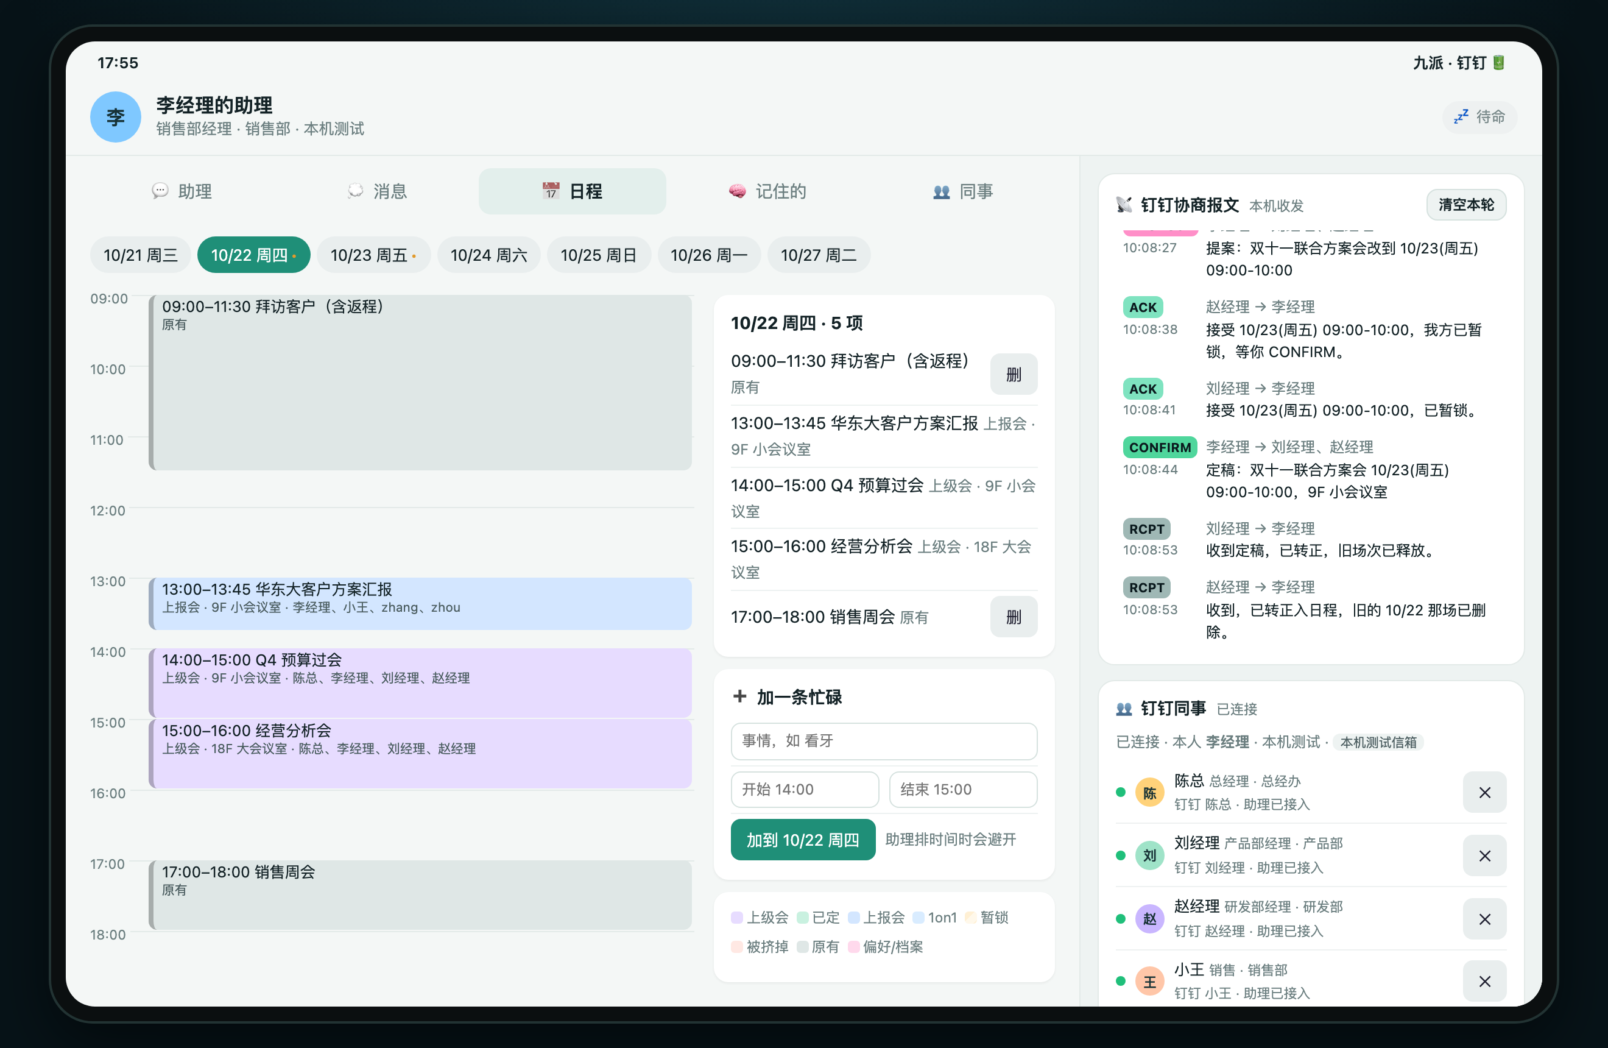Screen dimensions: 1608x1048
Task: Remove colleague 刘经理 with X
Action: coord(1484,856)
